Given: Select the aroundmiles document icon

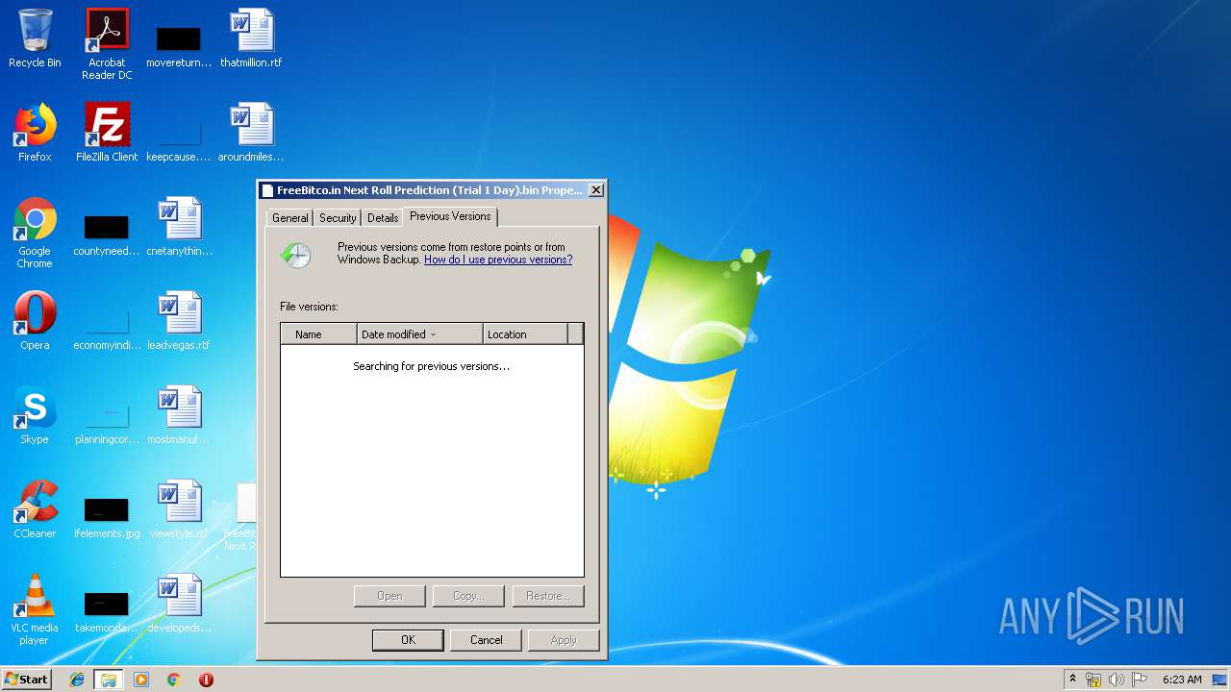Looking at the screenshot, I should click(x=251, y=133).
